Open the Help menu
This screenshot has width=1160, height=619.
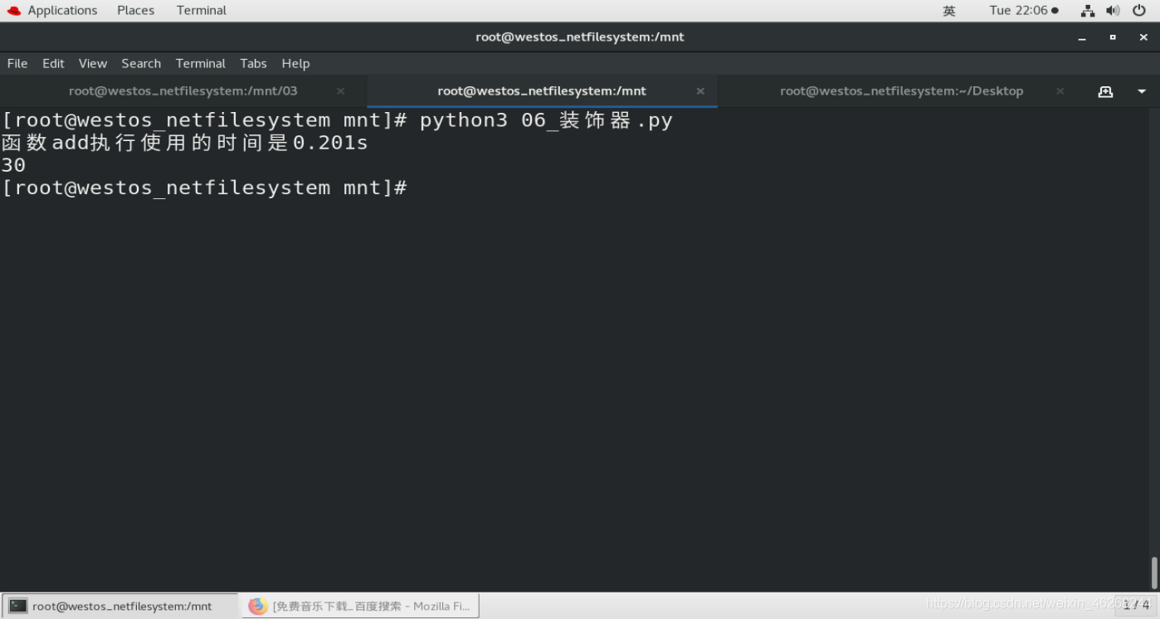coord(295,63)
